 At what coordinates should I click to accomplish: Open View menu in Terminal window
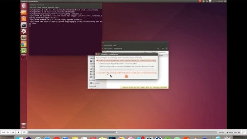pos(39,7)
